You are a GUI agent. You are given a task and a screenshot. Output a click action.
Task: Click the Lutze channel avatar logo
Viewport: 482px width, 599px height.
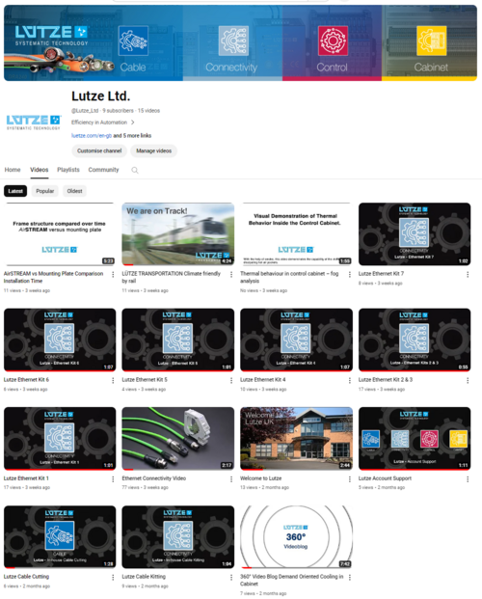34,123
